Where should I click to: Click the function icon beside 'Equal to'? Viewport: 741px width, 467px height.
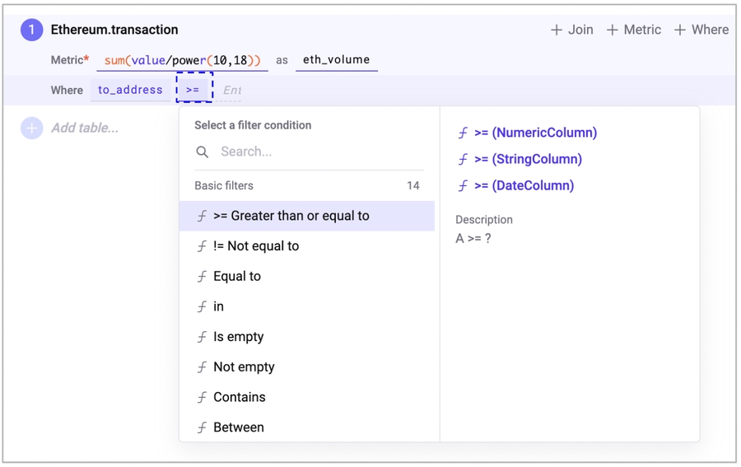[202, 277]
